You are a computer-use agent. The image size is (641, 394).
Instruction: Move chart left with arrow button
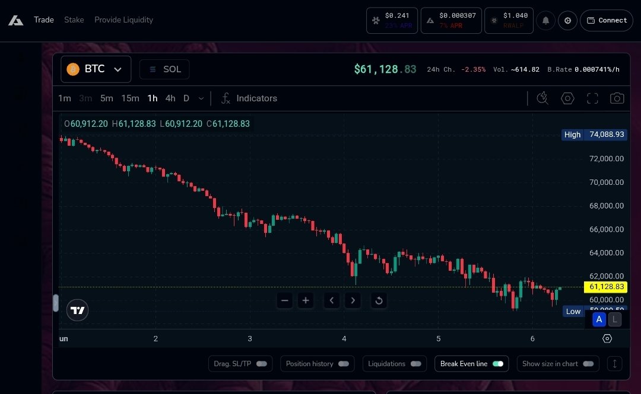(x=332, y=300)
